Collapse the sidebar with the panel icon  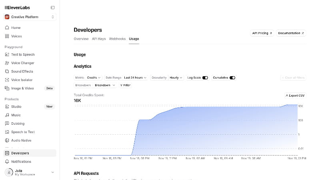point(52,8)
